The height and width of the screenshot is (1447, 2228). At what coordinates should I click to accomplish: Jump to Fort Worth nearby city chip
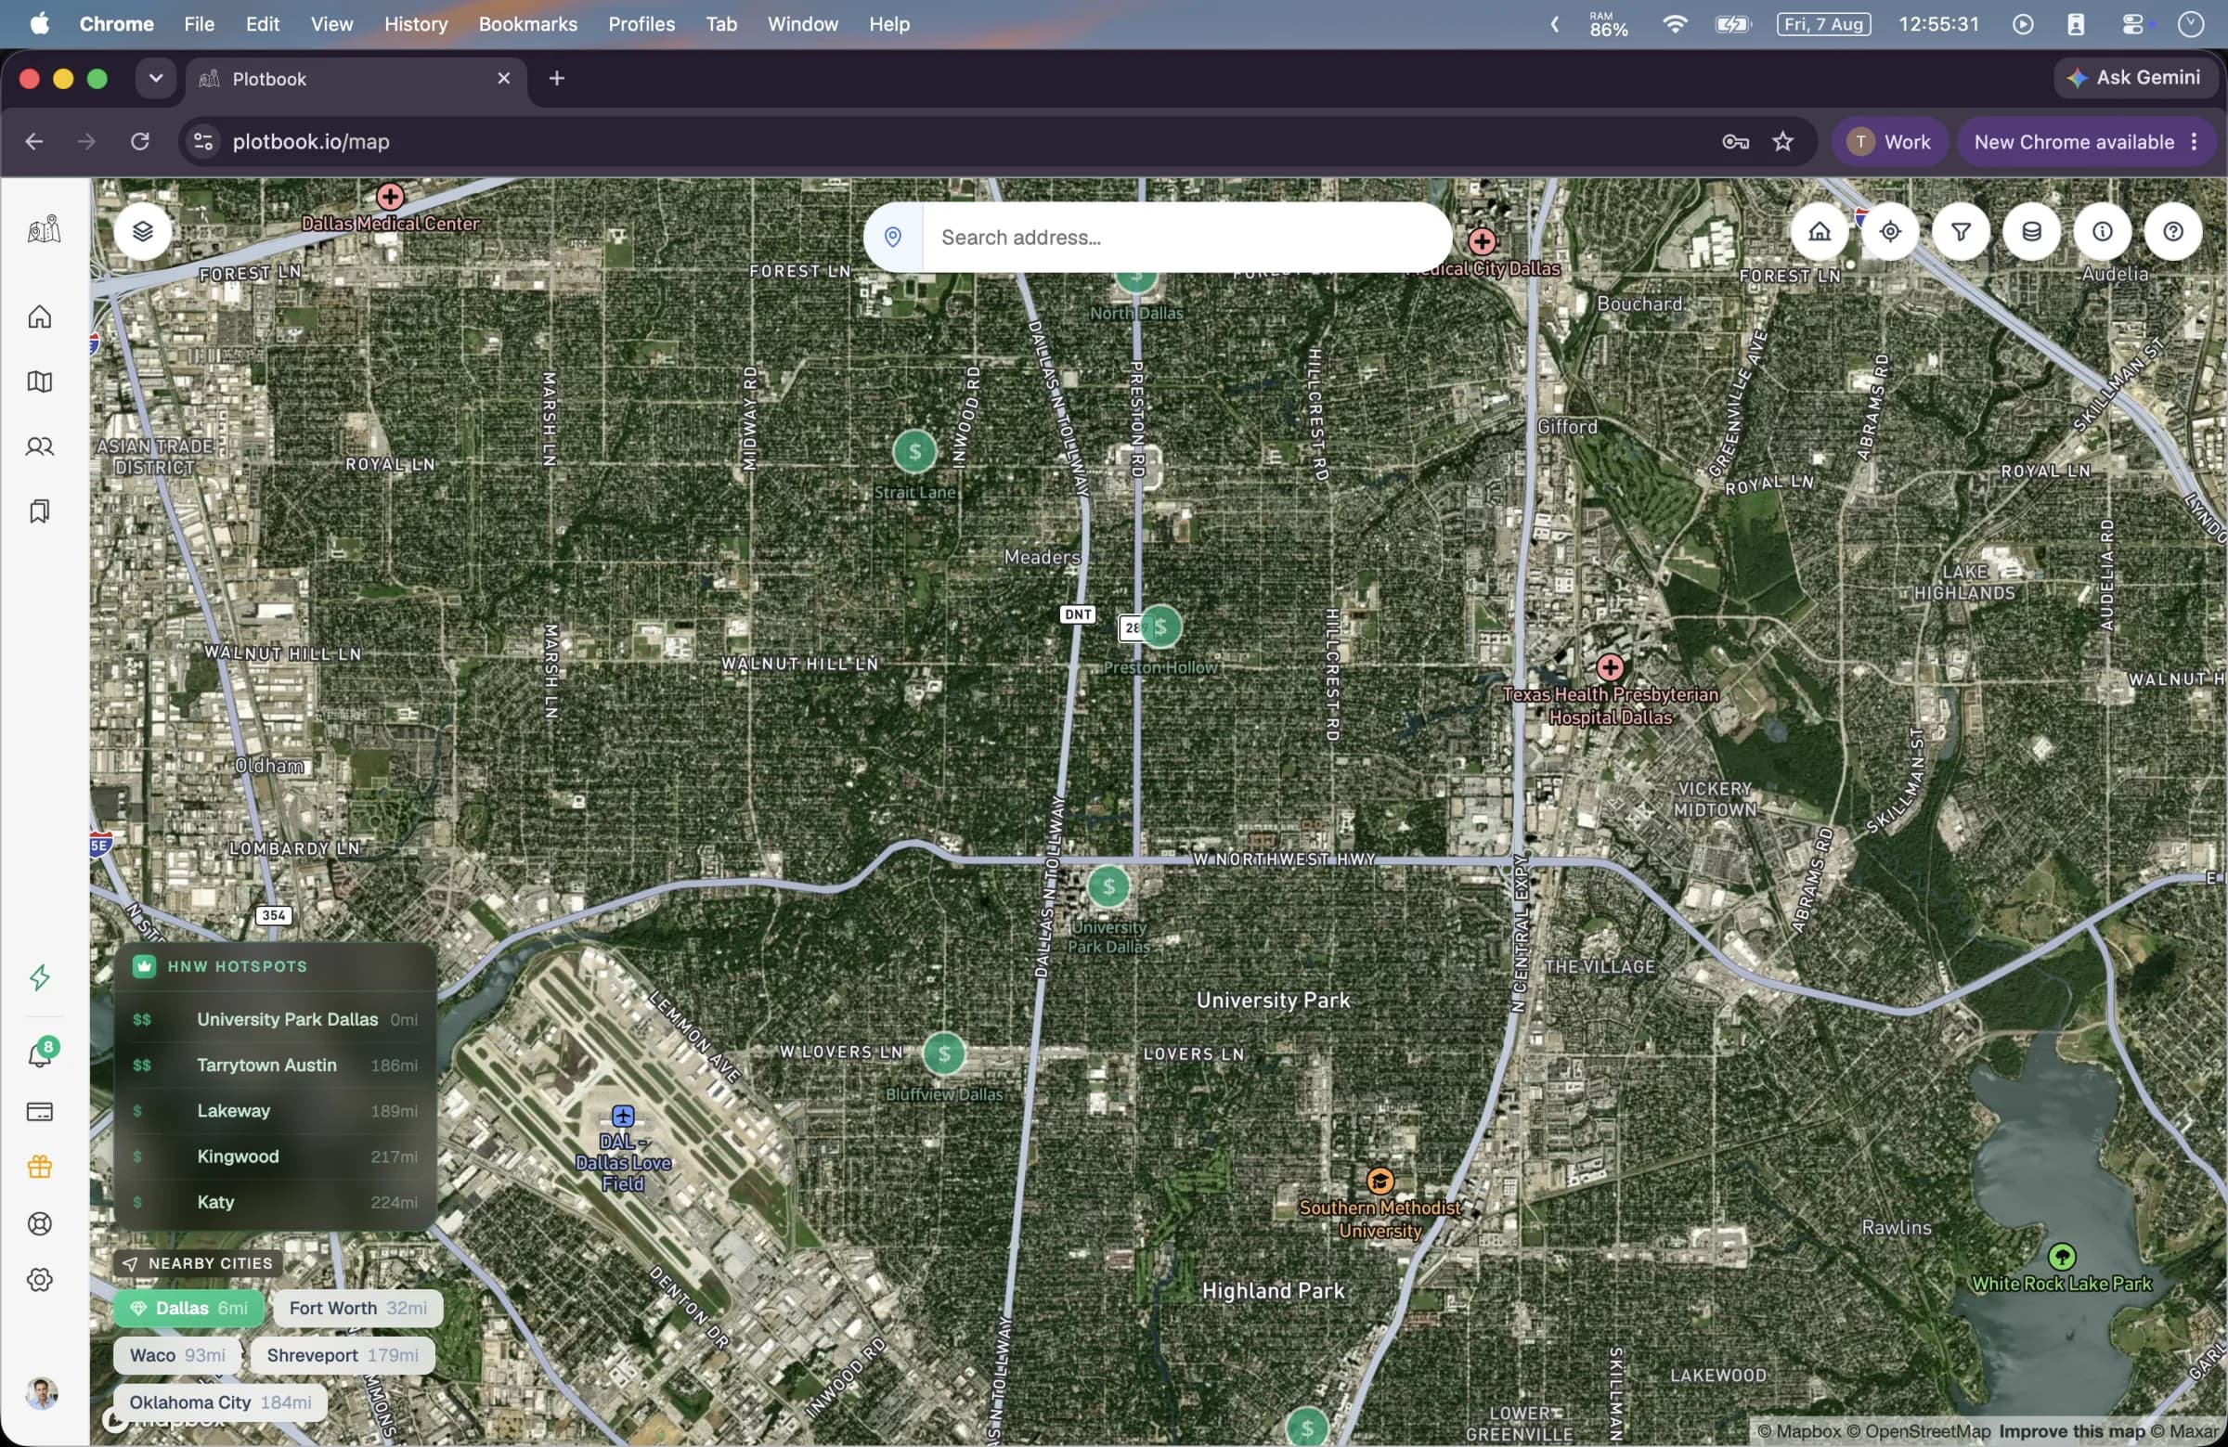click(357, 1309)
